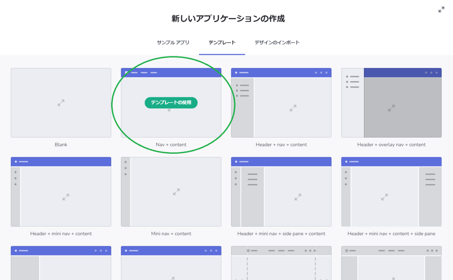This screenshot has height=280, width=453.
Task: Open the expand preview icon on Header + nav + content
Action: coord(293,108)
